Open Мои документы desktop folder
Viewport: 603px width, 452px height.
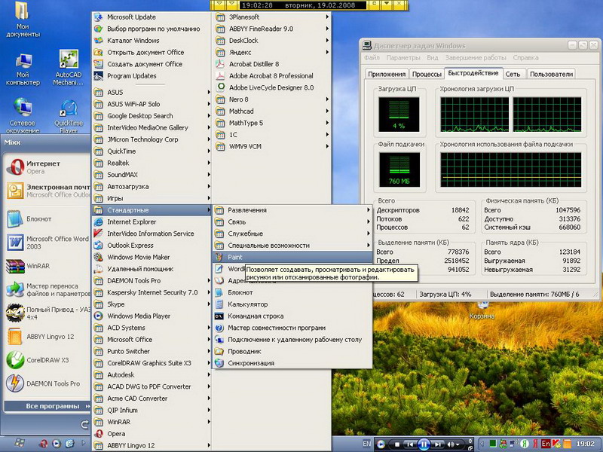(x=23, y=20)
